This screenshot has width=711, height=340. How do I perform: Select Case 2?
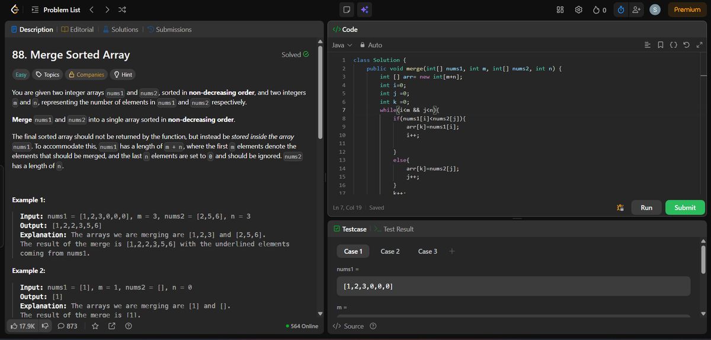[390, 251]
